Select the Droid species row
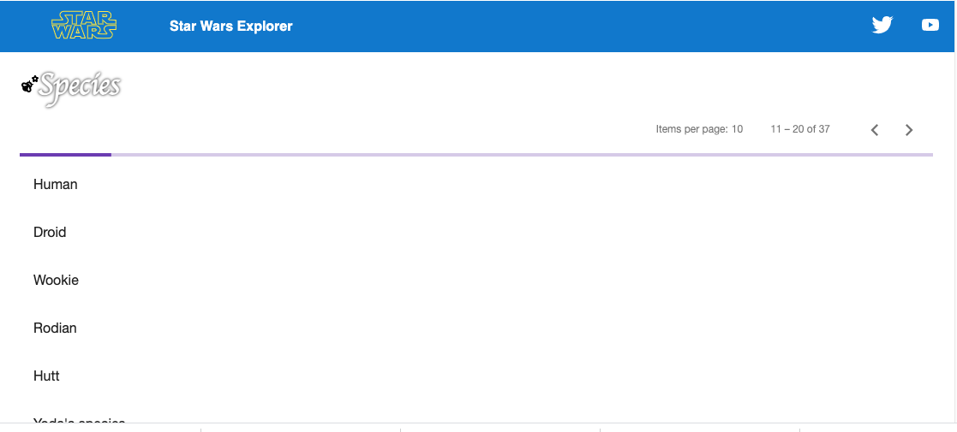The height and width of the screenshot is (432, 957). 476,232
